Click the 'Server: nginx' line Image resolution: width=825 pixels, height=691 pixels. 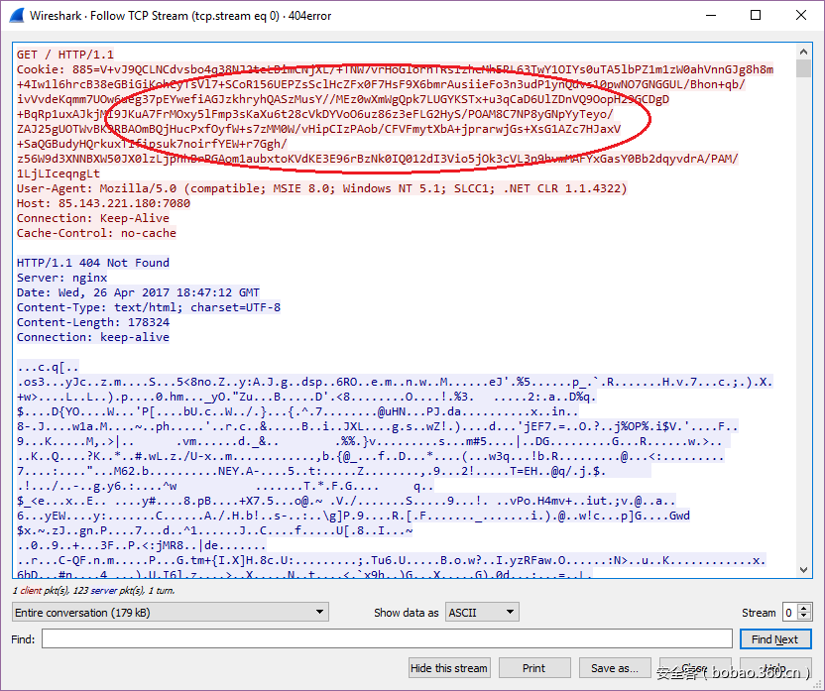tap(62, 278)
